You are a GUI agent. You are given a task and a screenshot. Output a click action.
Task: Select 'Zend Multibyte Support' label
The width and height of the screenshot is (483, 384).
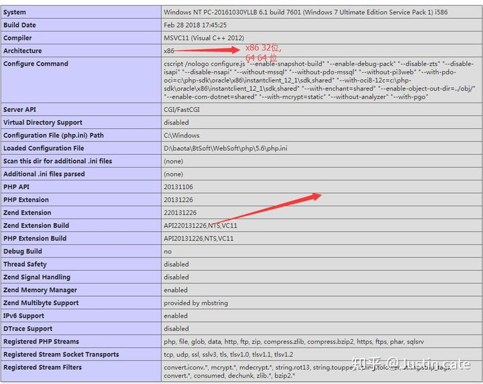pyautogui.click(x=41, y=303)
